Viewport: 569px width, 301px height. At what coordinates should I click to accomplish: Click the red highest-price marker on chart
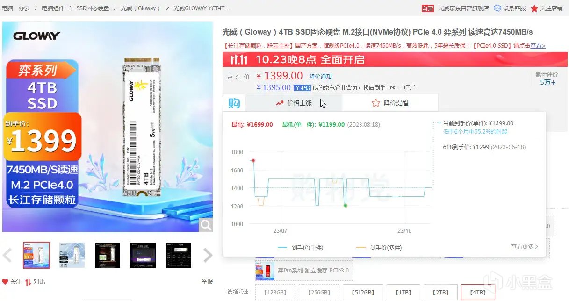253,160
